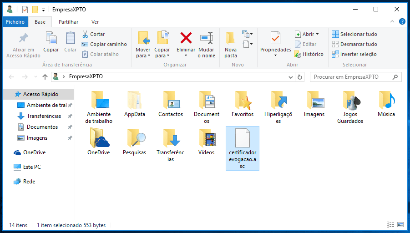Viewport: 410px width, 233px height.
Task: Expand address bar history dropdown chevron
Action: pyautogui.click(x=290, y=77)
